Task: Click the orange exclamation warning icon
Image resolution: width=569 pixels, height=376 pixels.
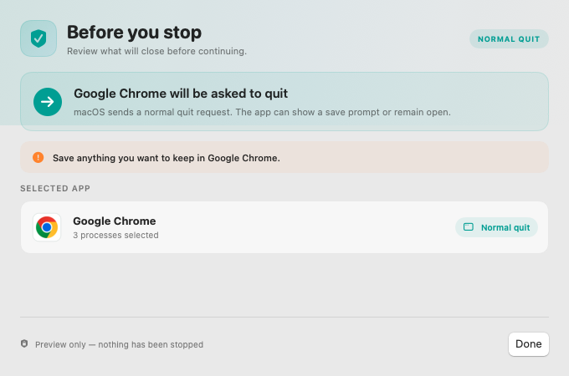Action: [38, 157]
